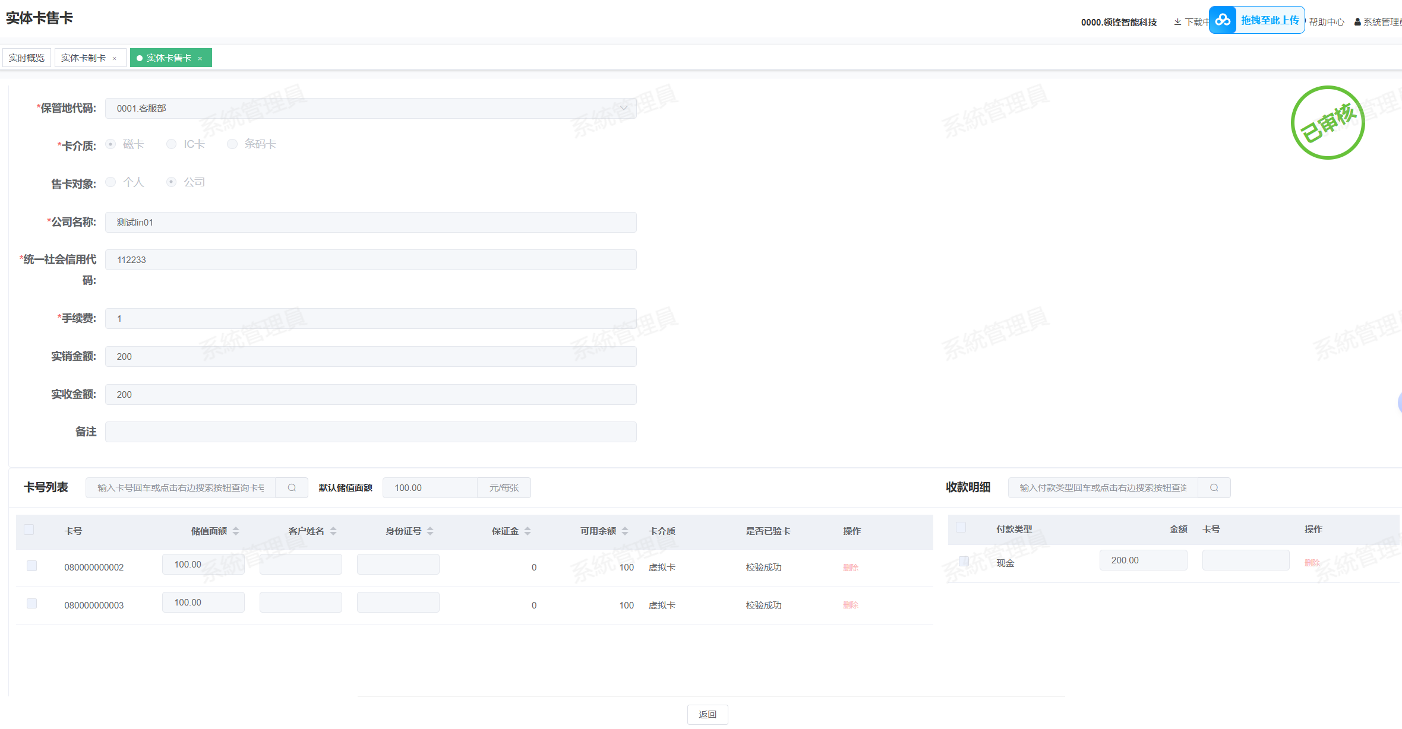
Task: Sort by 储值面额 column arrows
Action: point(236,531)
